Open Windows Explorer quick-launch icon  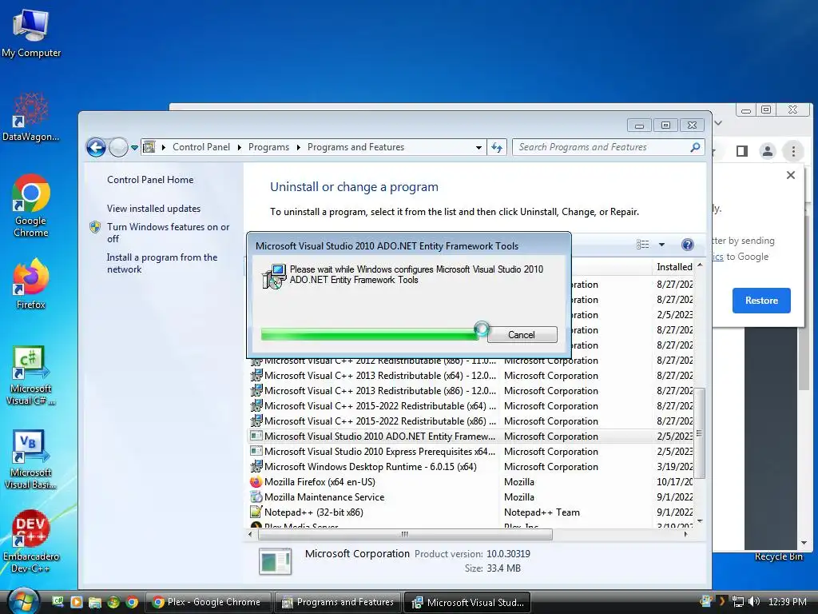point(94,602)
